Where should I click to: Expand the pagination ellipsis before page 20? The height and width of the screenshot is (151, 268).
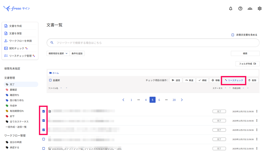click(166, 100)
